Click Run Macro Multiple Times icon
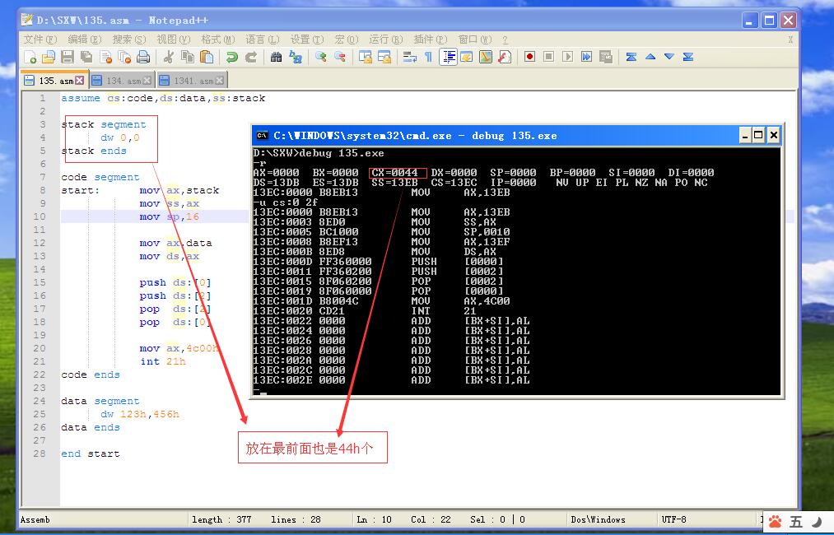The width and height of the screenshot is (834, 535). 586,57
